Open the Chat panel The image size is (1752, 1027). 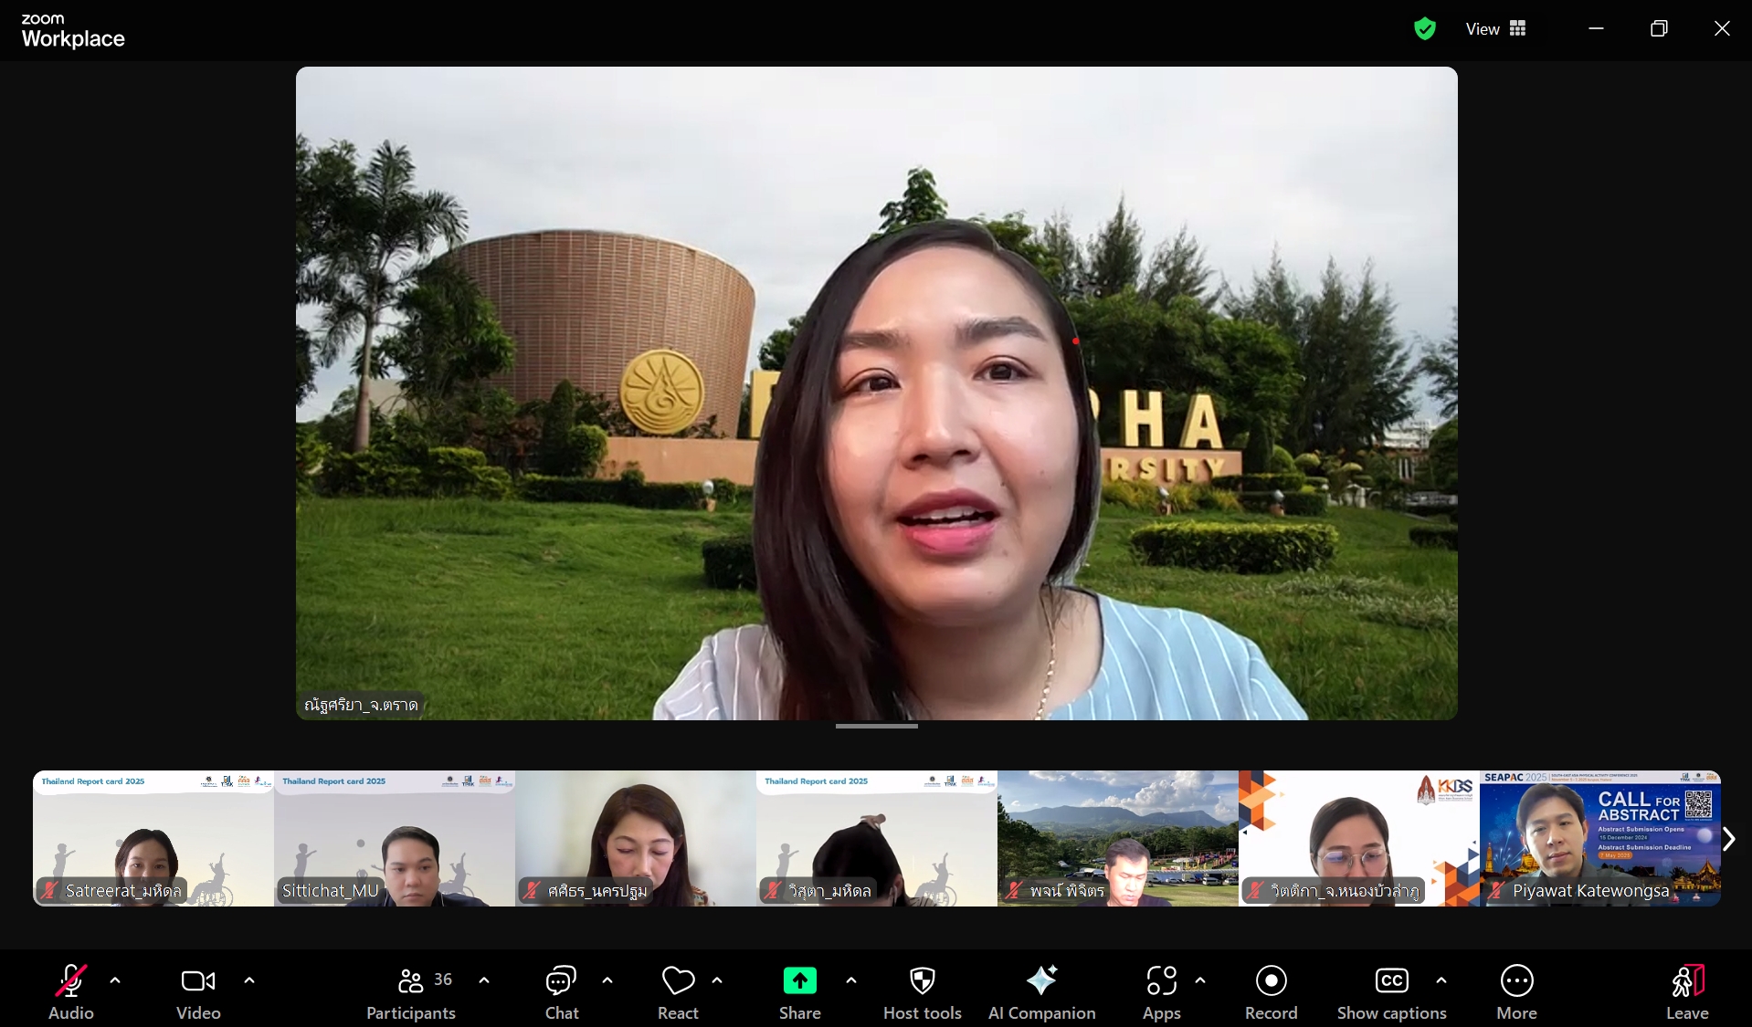(x=561, y=991)
